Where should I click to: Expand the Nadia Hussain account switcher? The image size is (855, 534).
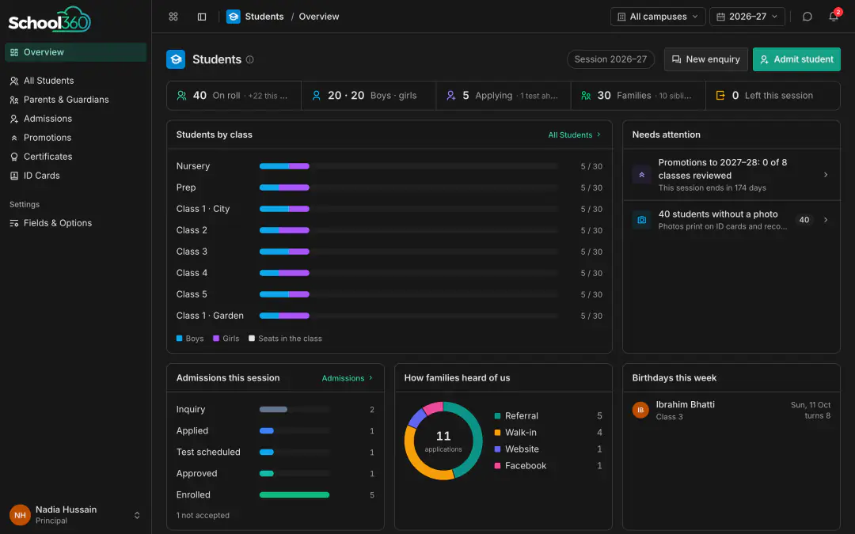click(137, 515)
